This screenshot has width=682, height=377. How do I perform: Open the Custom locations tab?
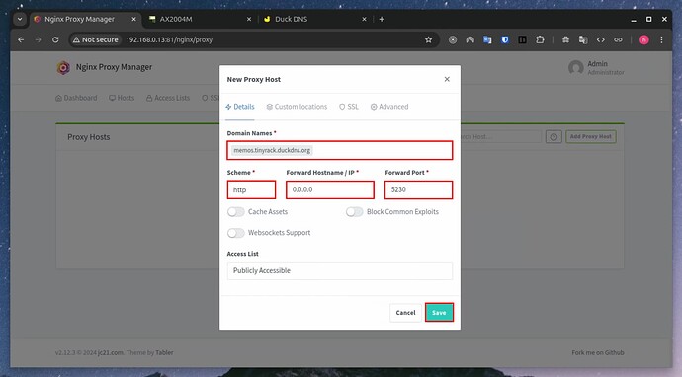[297, 107]
